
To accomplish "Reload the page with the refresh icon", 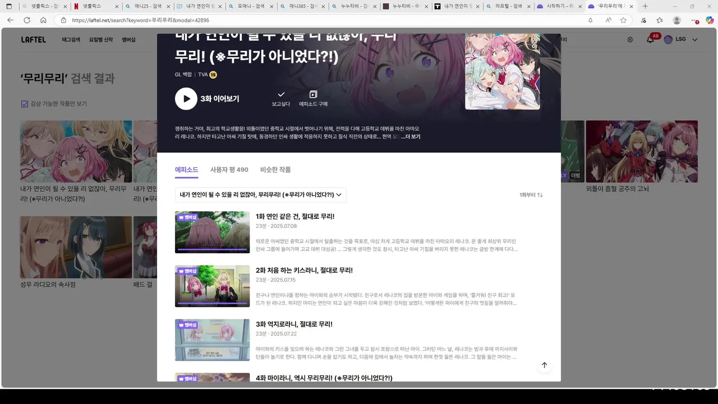I will tap(26, 20).
